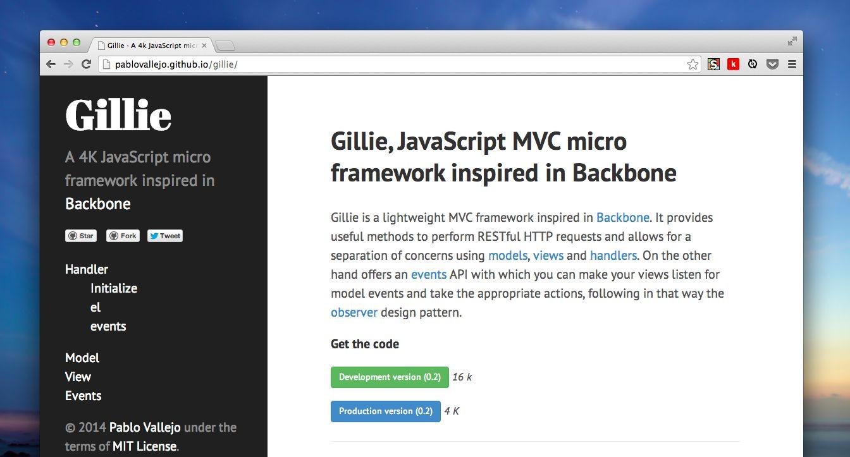Image resolution: width=850 pixels, height=457 pixels.
Task: Focus the address bar showing pablovallejo.github.io/gillie/
Action: coord(398,64)
